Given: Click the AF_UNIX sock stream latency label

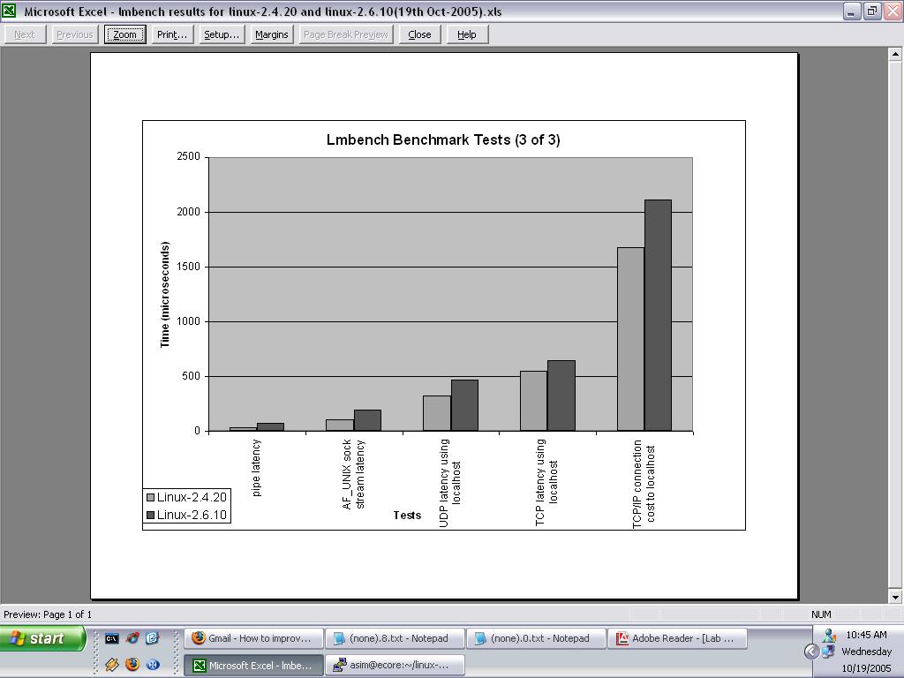Looking at the screenshot, I should [x=353, y=474].
